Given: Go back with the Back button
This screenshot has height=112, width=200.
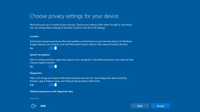Looking at the screenshot, I should [x=140, y=106].
